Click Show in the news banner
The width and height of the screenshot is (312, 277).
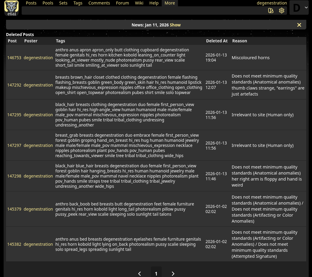175,25
